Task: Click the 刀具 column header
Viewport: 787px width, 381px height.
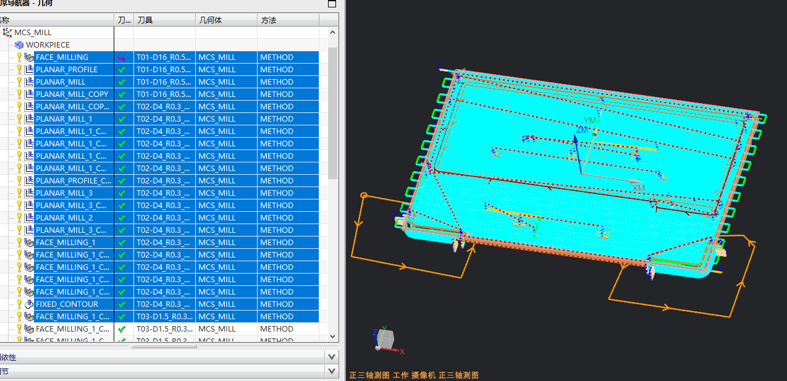Action: pyautogui.click(x=164, y=20)
